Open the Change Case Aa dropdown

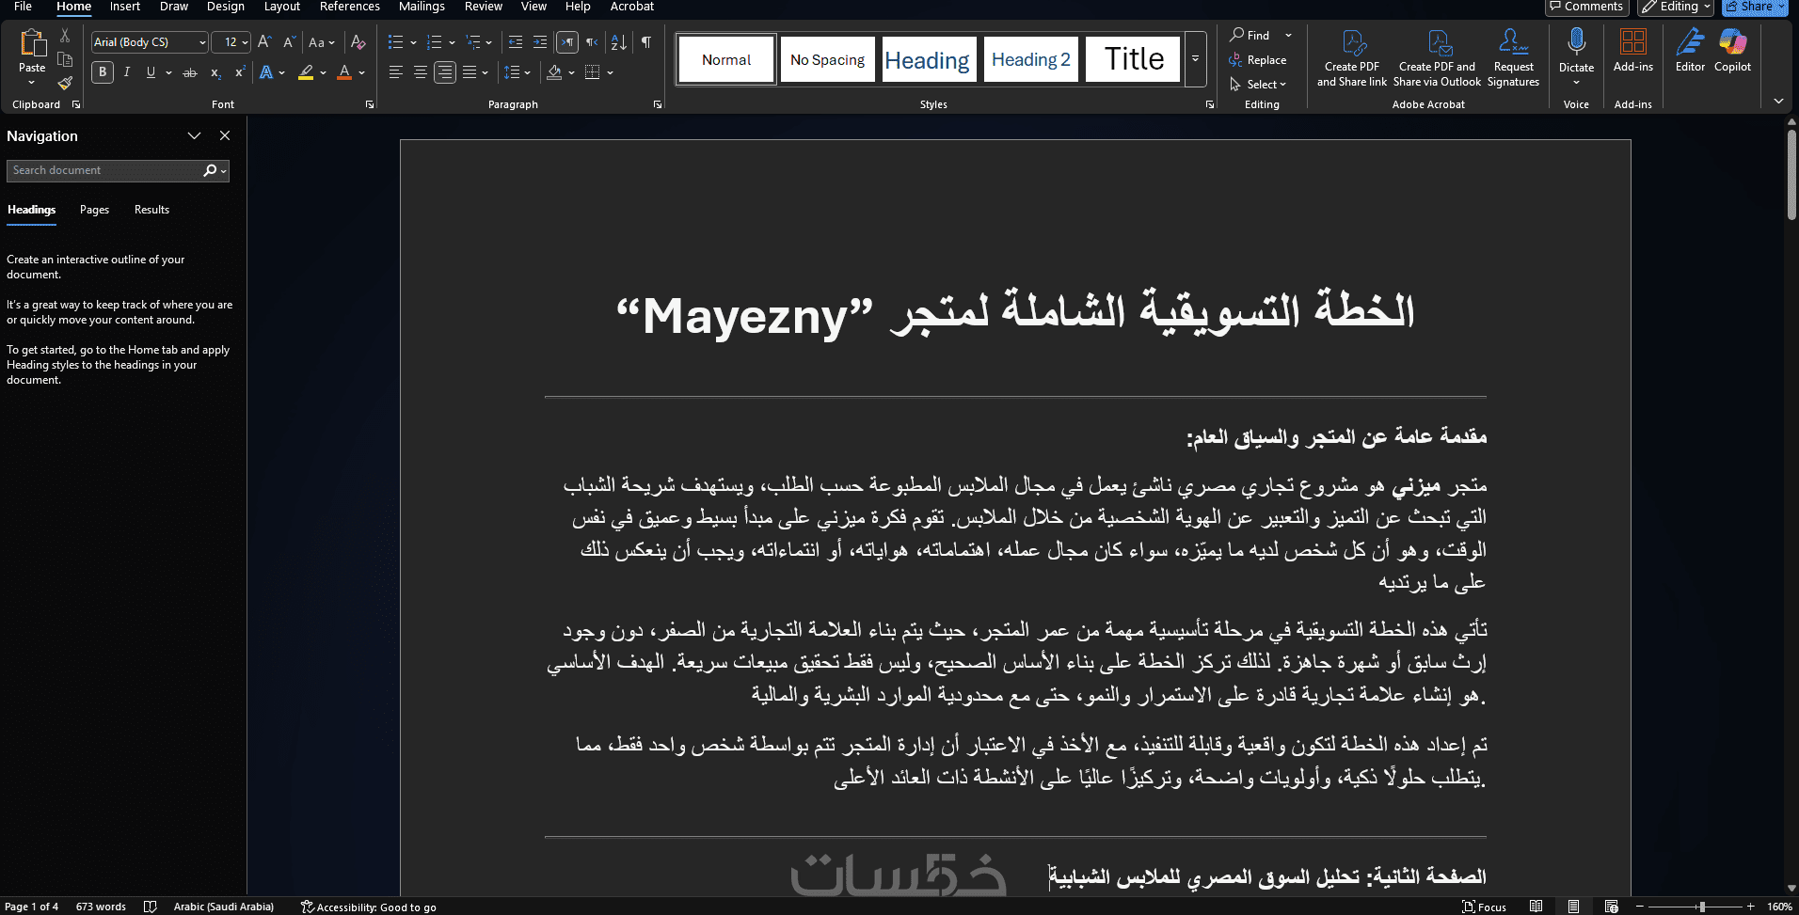(322, 42)
